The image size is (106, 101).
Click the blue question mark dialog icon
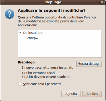click(10, 14)
